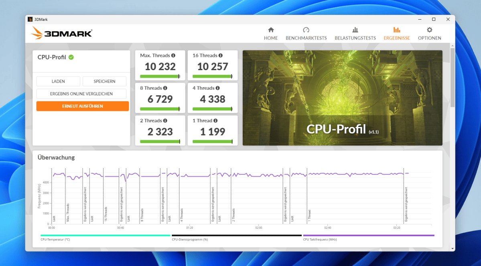
Task: Close the 3DMark window
Action: [448, 19]
